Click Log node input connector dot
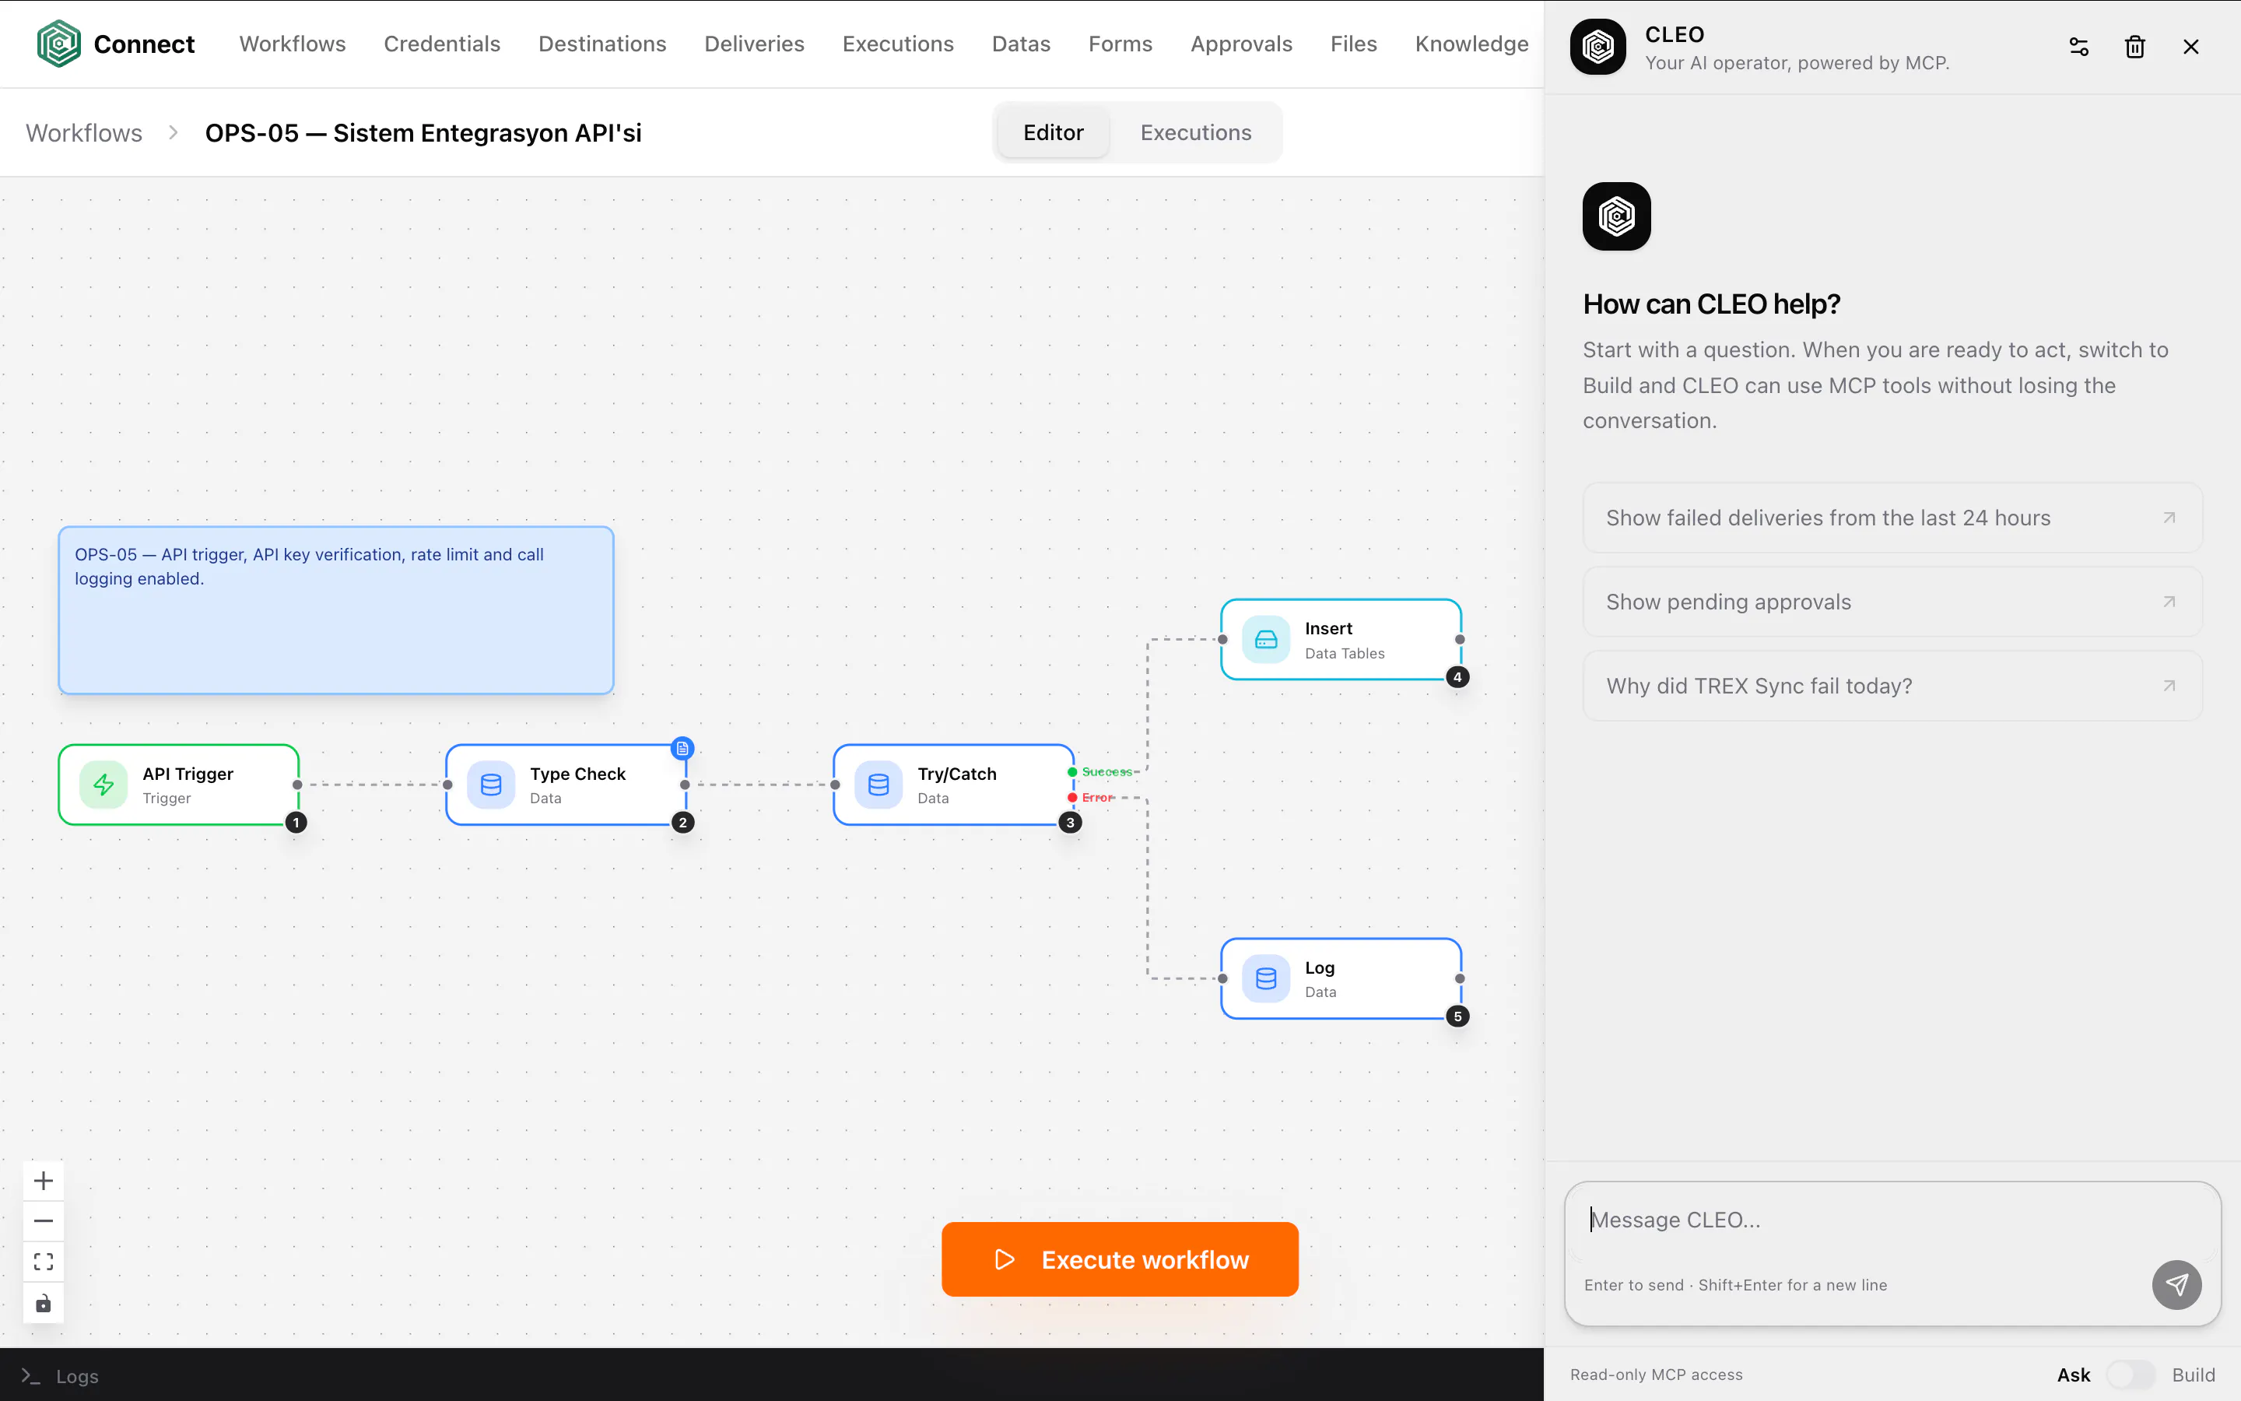 tap(1222, 978)
